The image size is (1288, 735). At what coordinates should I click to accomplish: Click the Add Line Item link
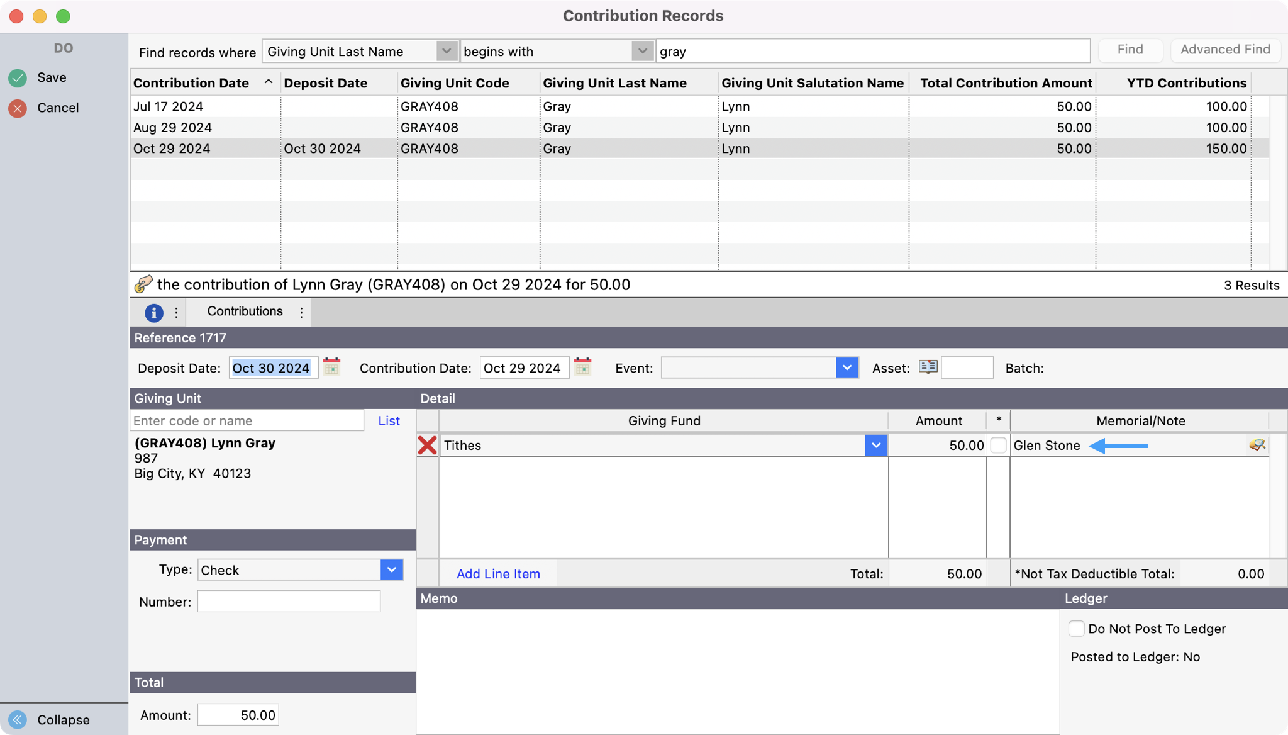pos(498,574)
